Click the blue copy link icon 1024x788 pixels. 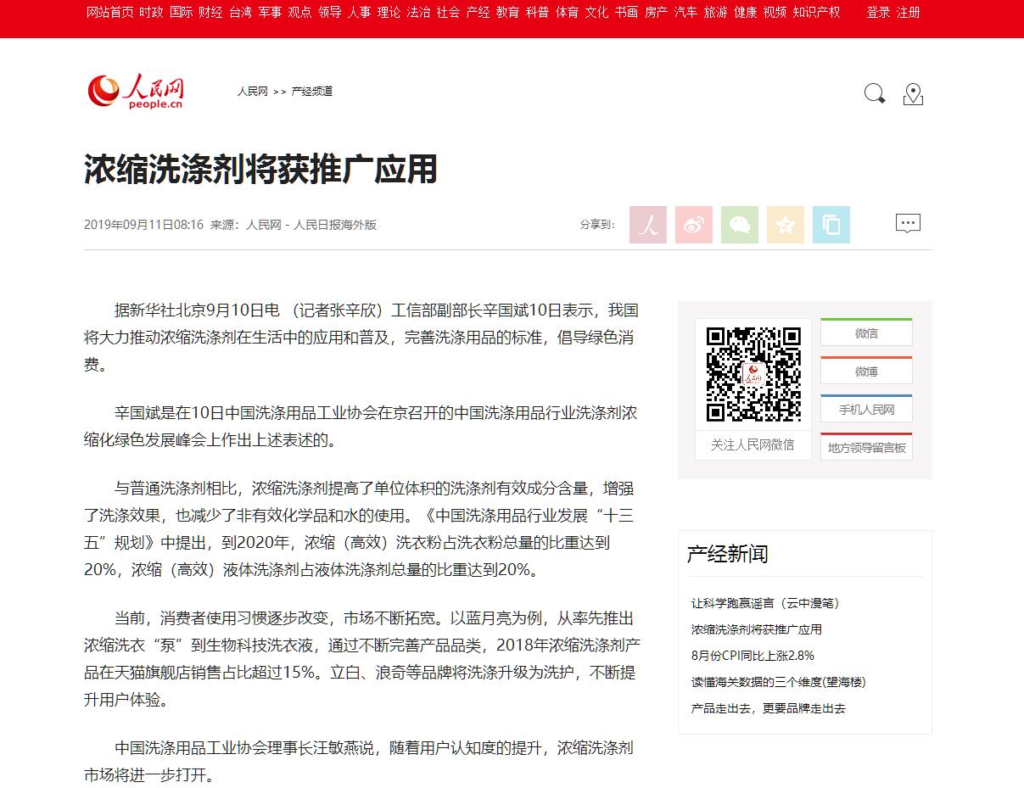click(831, 225)
